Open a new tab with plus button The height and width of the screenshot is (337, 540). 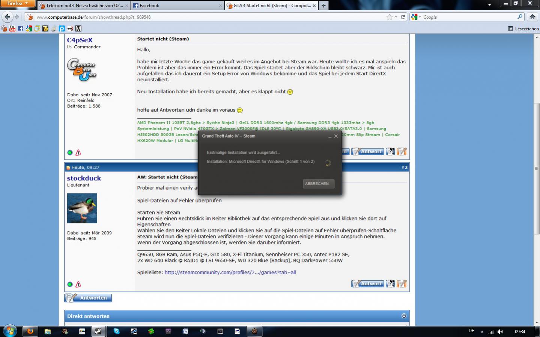(x=323, y=6)
